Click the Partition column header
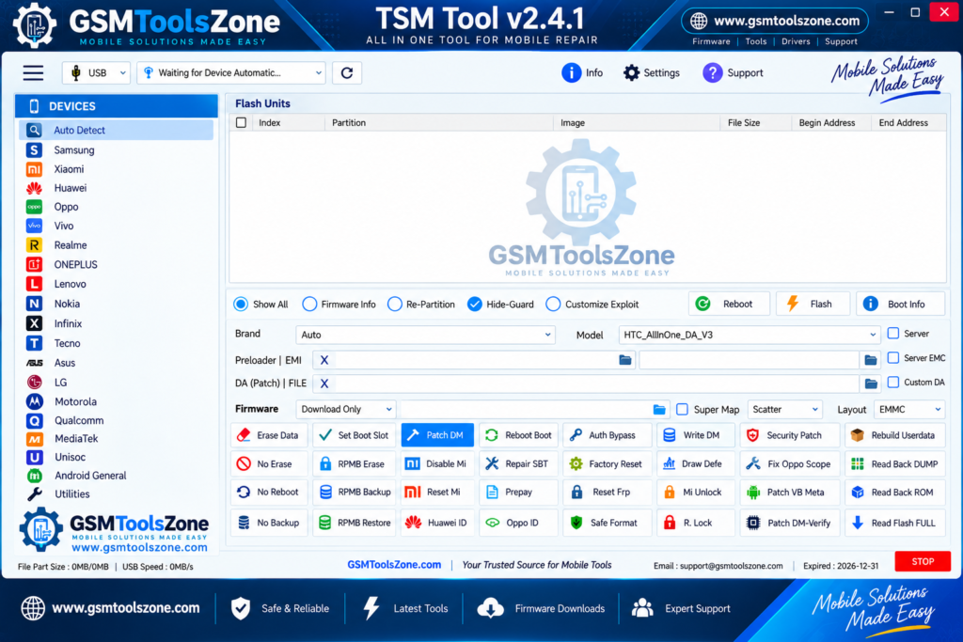963x642 pixels. (349, 123)
